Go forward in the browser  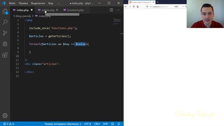(130, 7)
